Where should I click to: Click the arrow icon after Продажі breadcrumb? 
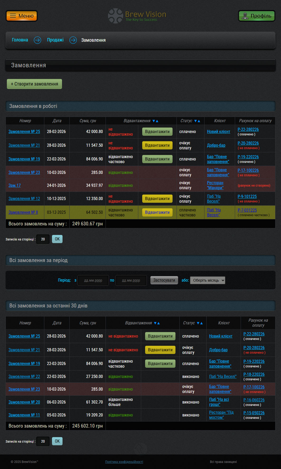pyautogui.click(x=73, y=40)
